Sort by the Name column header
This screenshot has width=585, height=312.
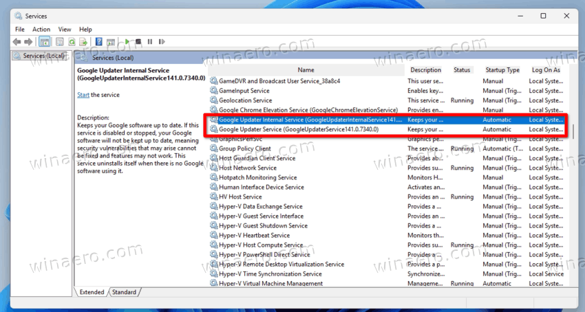pyautogui.click(x=306, y=69)
